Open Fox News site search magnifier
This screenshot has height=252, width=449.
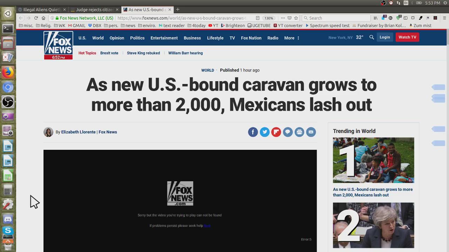pyautogui.click(x=371, y=37)
